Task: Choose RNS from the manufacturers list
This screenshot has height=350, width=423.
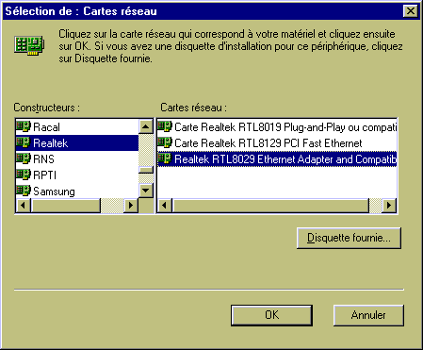Action: [77, 159]
